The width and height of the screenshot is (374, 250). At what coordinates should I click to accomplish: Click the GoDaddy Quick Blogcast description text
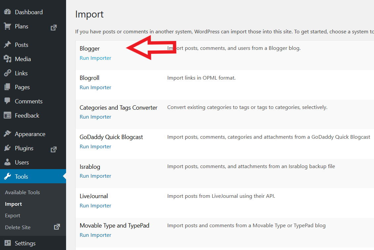pos(269,137)
